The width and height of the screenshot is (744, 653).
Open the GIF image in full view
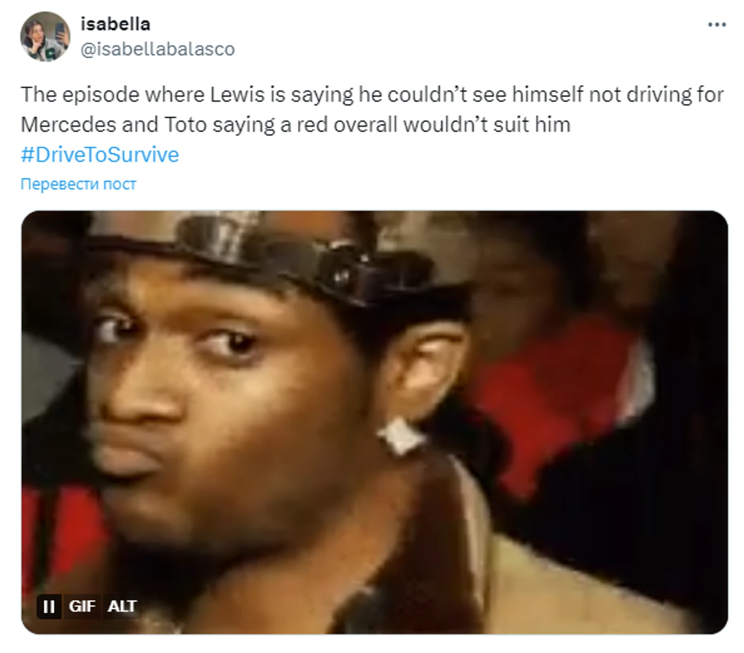click(x=374, y=422)
